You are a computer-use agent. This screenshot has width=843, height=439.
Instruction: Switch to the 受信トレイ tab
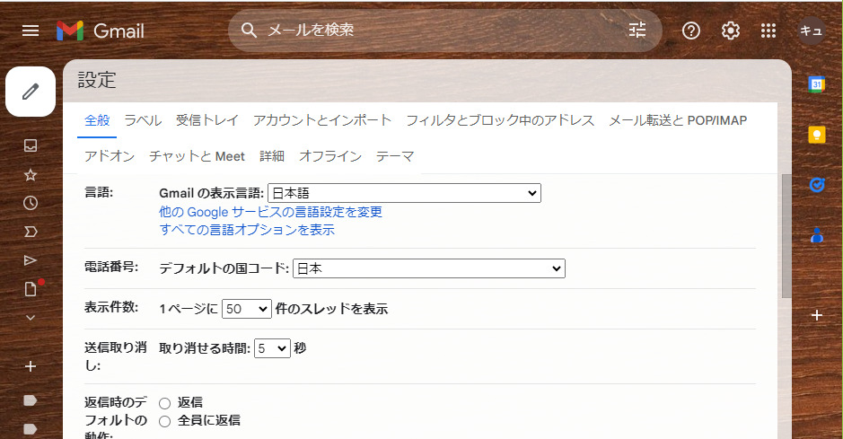[x=207, y=120]
